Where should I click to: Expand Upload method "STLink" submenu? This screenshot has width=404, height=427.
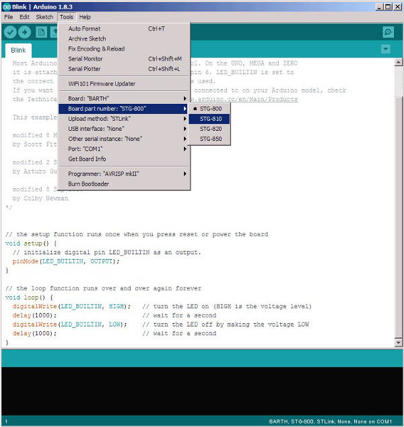pyautogui.click(x=125, y=118)
